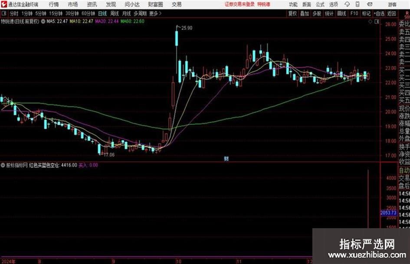The height and width of the screenshot is (264, 410).
Task: Open the 公式 menu
Action: click(320, 4)
